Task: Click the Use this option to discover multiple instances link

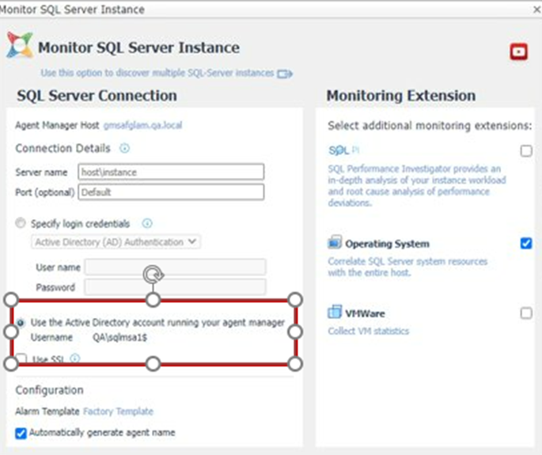Action: tap(157, 73)
